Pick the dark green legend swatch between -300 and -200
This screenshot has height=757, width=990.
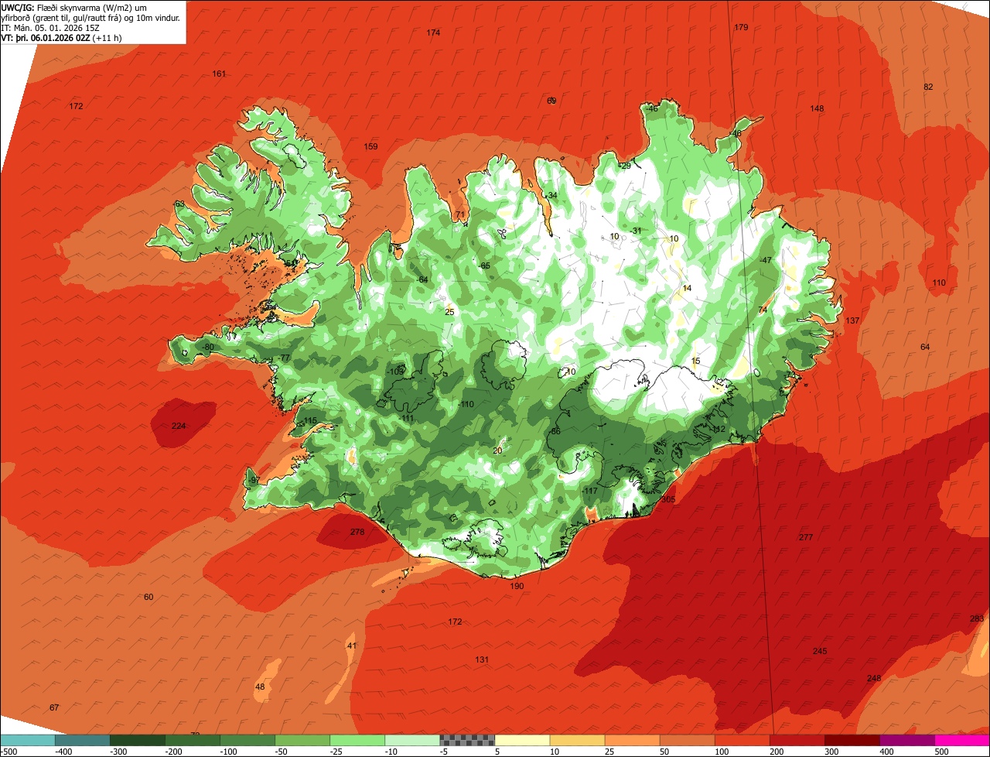click(x=138, y=740)
